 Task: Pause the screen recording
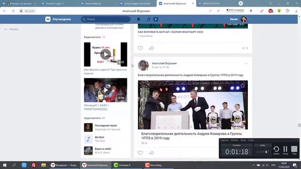[285, 150]
